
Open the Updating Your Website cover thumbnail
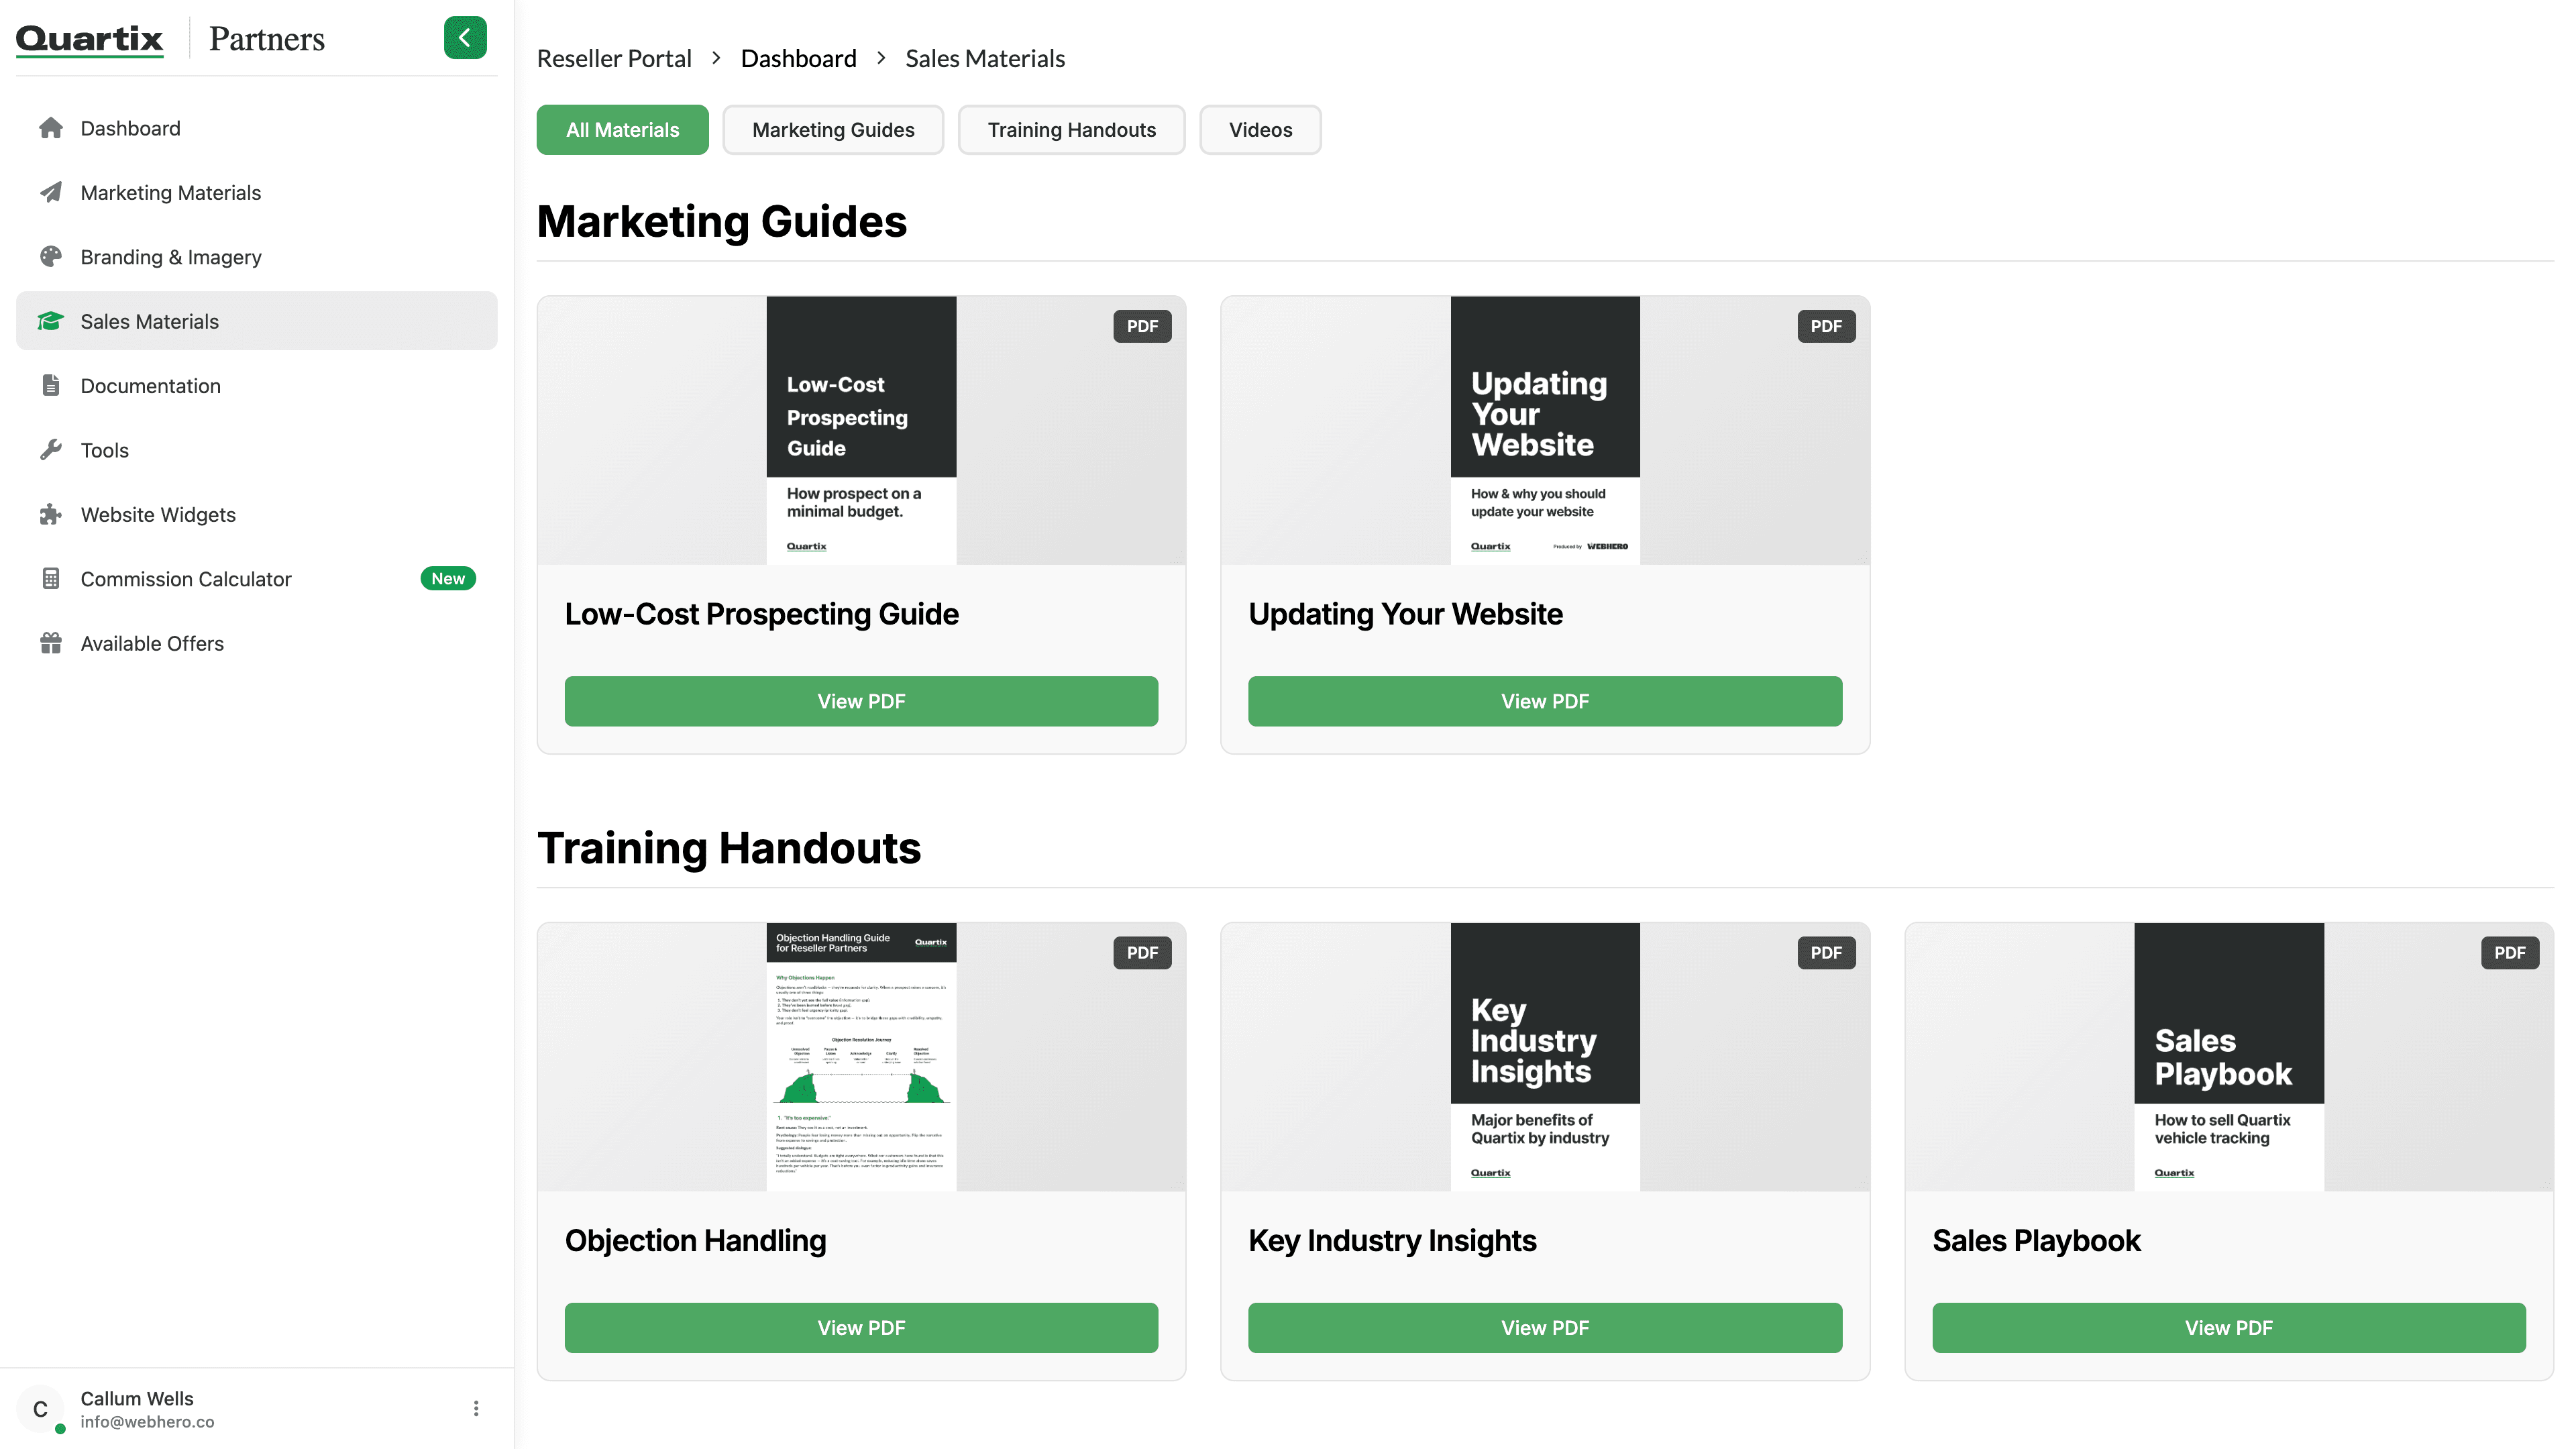coord(1544,430)
